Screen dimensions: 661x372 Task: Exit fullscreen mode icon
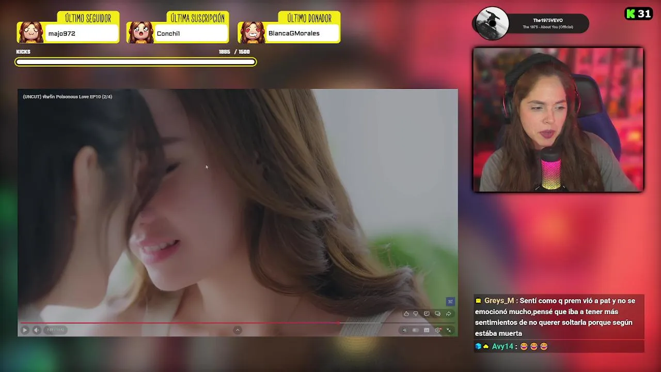click(449, 330)
